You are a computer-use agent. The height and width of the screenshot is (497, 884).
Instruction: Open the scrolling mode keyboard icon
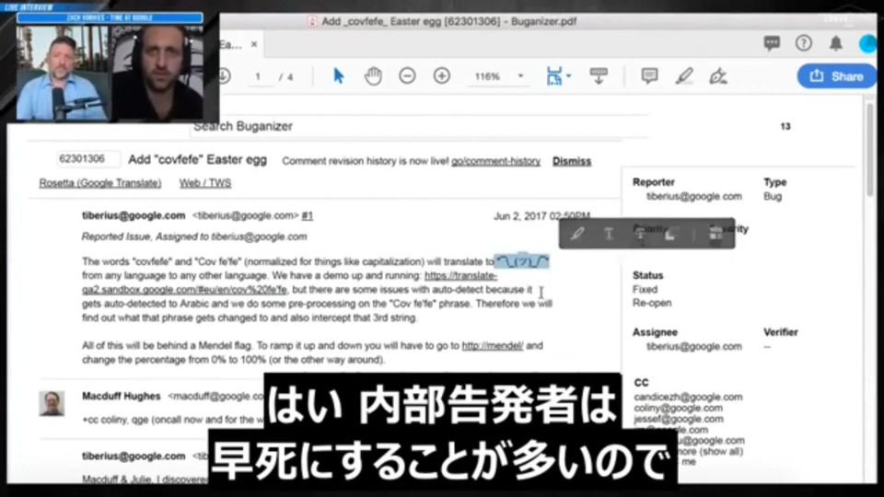pos(599,76)
